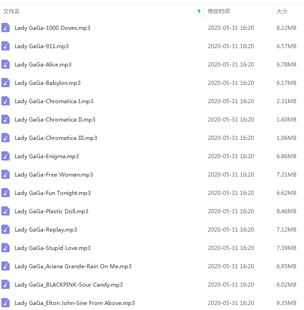This screenshot has height=310, width=304.
Task: Click the music icon of Sine From Above.mp3
Action: 6,303
